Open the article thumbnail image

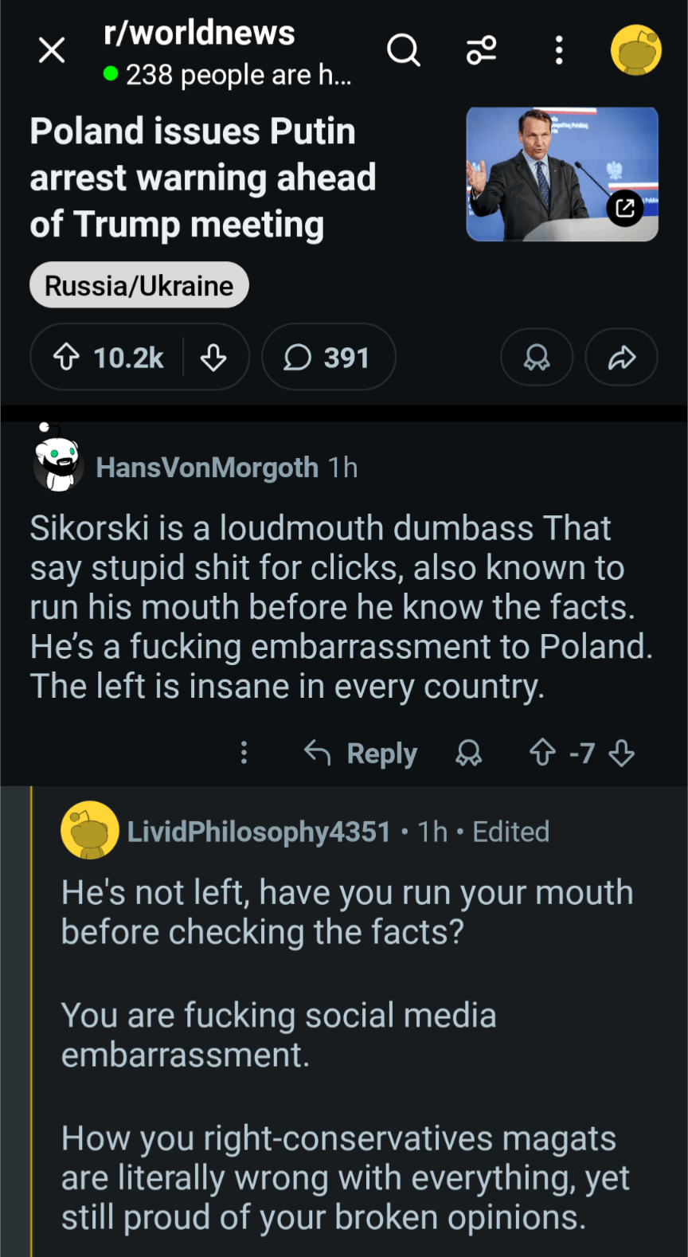[x=561, y=174]
